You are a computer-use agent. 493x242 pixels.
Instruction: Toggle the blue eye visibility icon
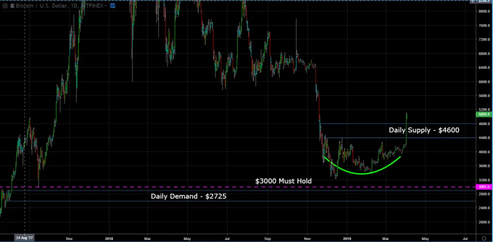click(x=112, y=5)
